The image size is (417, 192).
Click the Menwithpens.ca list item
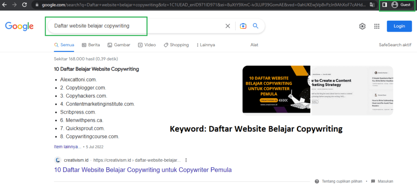[x=81, y=121]
